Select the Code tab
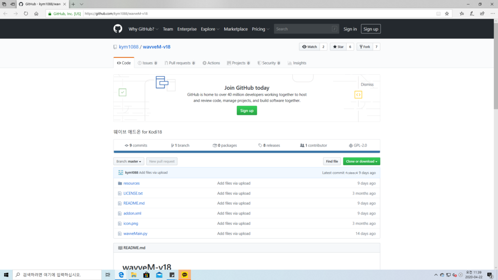 click(x=124, y=63)
